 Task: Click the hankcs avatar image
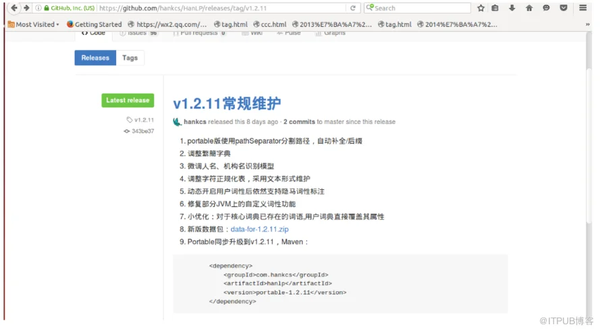tap(177, 121)
